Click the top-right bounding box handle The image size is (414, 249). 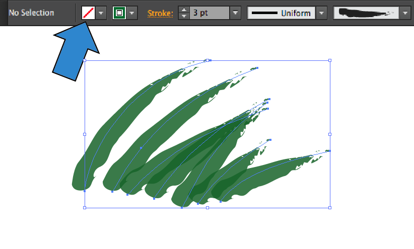330,60
